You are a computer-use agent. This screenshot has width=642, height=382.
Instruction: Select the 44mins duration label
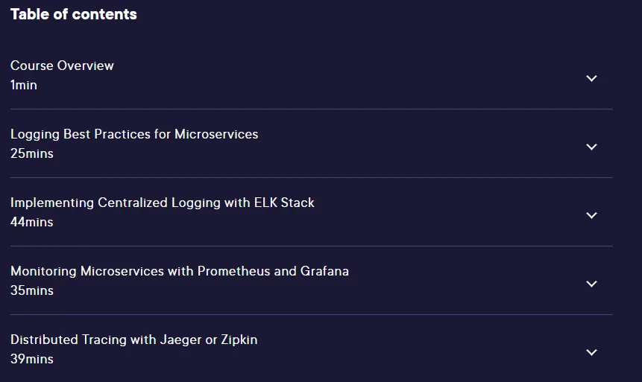[x=32, y=222]
